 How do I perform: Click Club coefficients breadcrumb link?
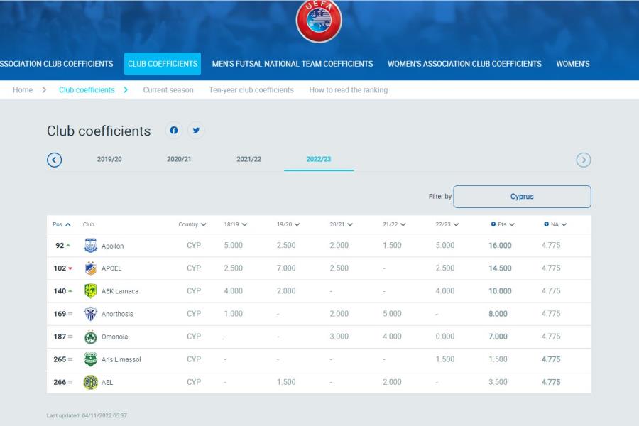pos(87,90)
